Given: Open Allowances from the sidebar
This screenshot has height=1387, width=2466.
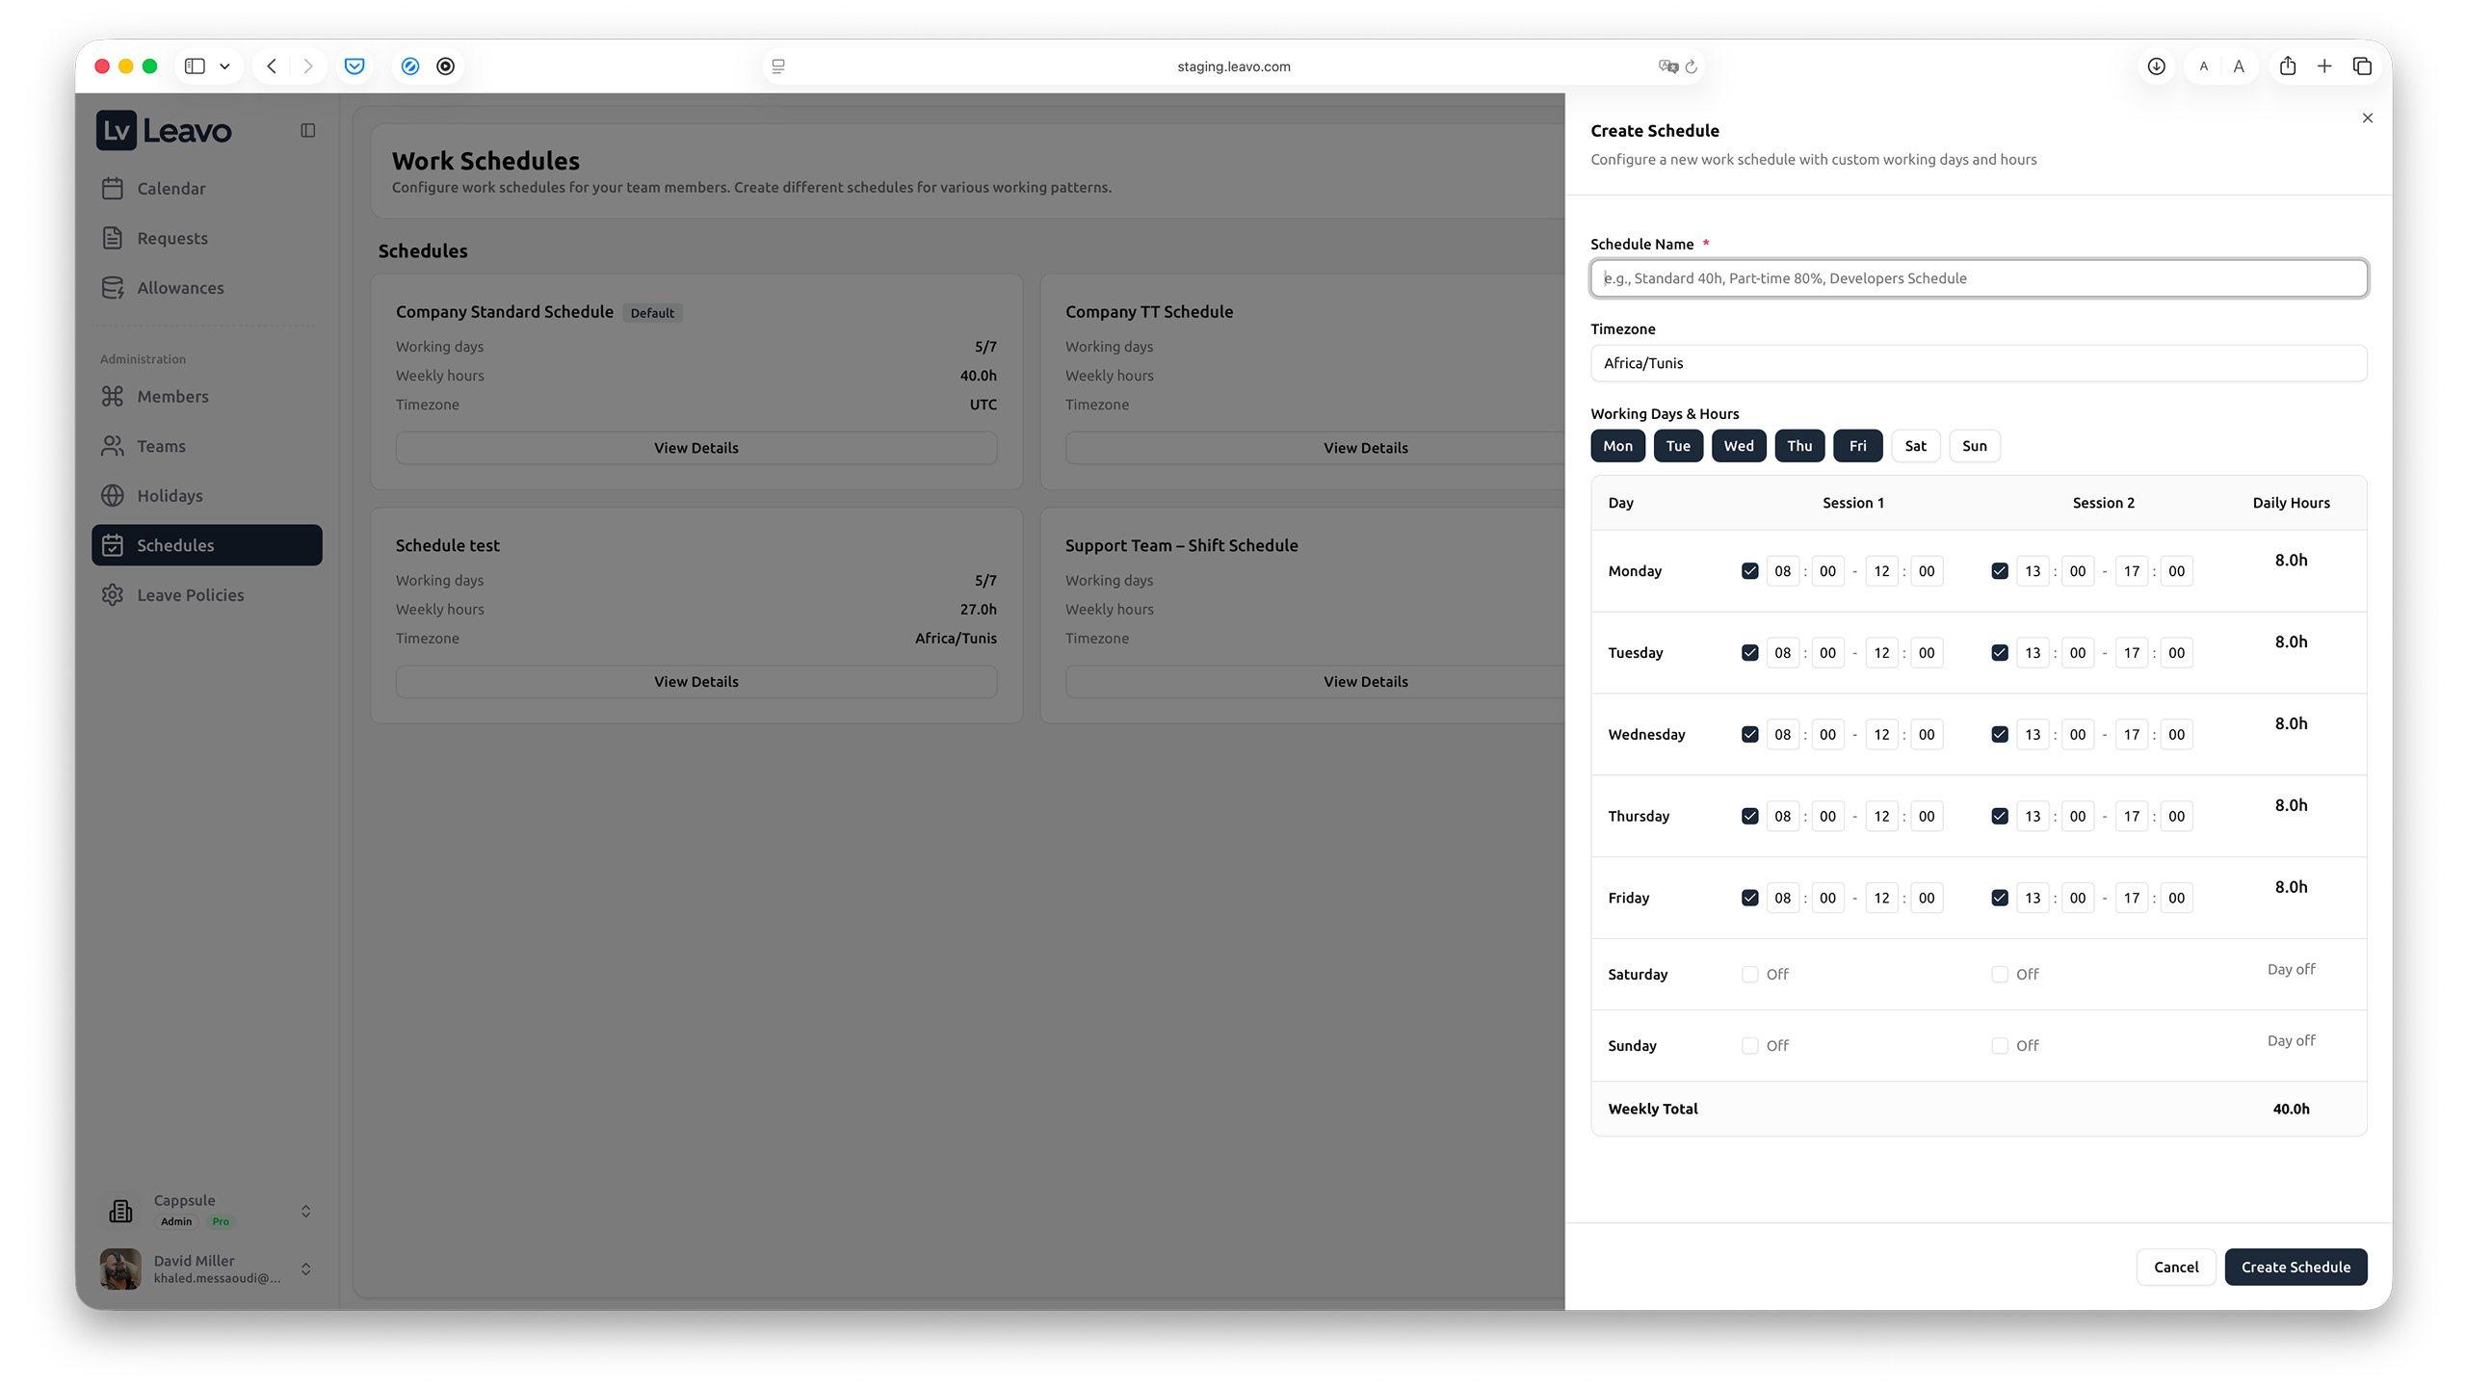Looking at the screenshot, I should (x=112, y=287).
